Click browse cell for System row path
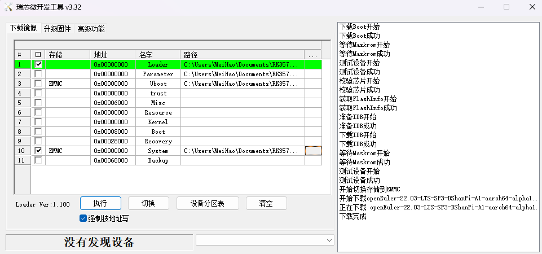Screen dimensions: 542x254 313,151
